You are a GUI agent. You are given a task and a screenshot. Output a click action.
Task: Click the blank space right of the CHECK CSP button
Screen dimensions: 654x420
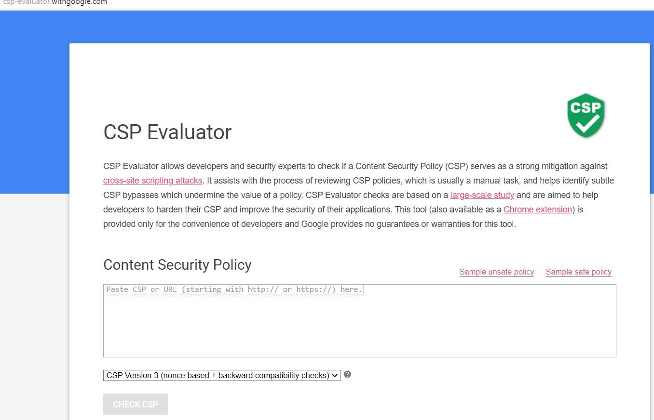[x=386, y=405]
